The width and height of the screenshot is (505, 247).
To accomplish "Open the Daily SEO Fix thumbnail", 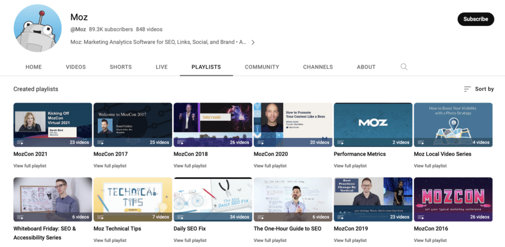I will point(213,199).
